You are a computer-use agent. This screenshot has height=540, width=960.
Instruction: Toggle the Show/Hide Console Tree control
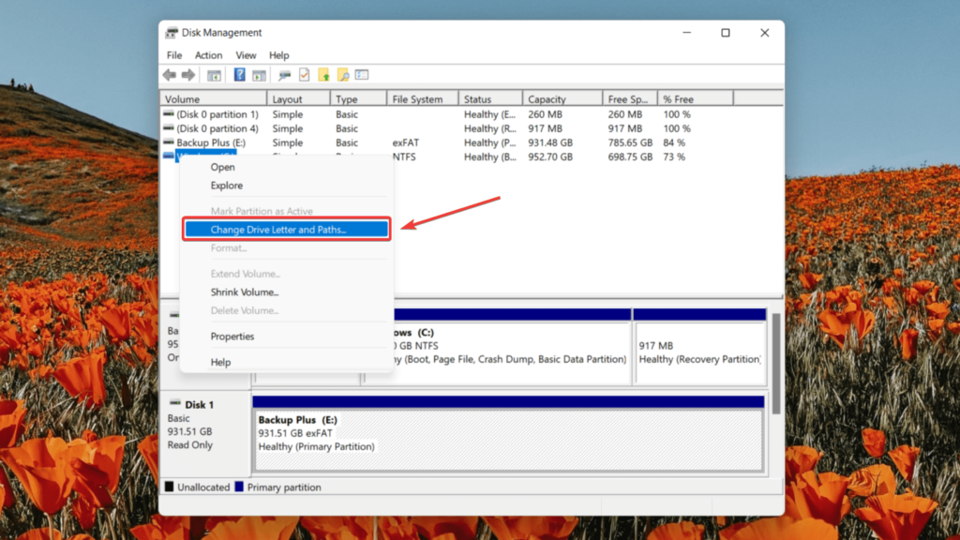(212, 75)
